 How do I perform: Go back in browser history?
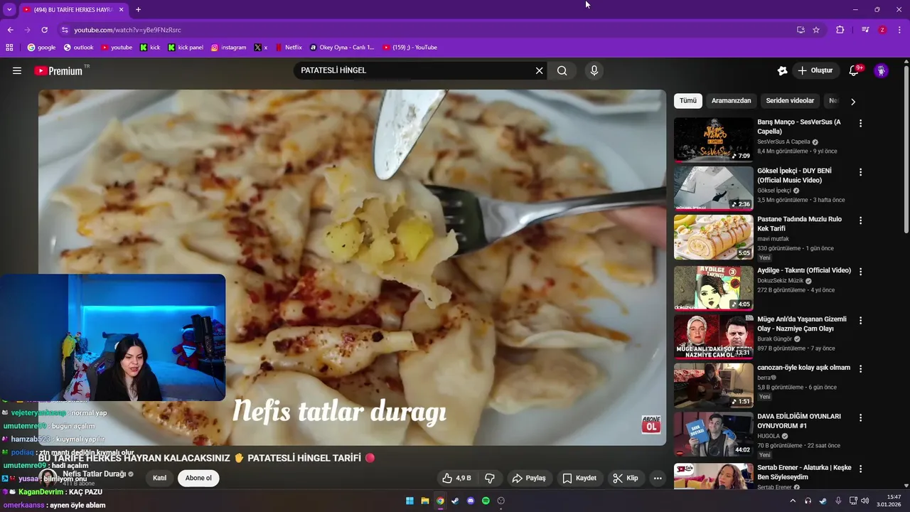[x=10, y=30]
